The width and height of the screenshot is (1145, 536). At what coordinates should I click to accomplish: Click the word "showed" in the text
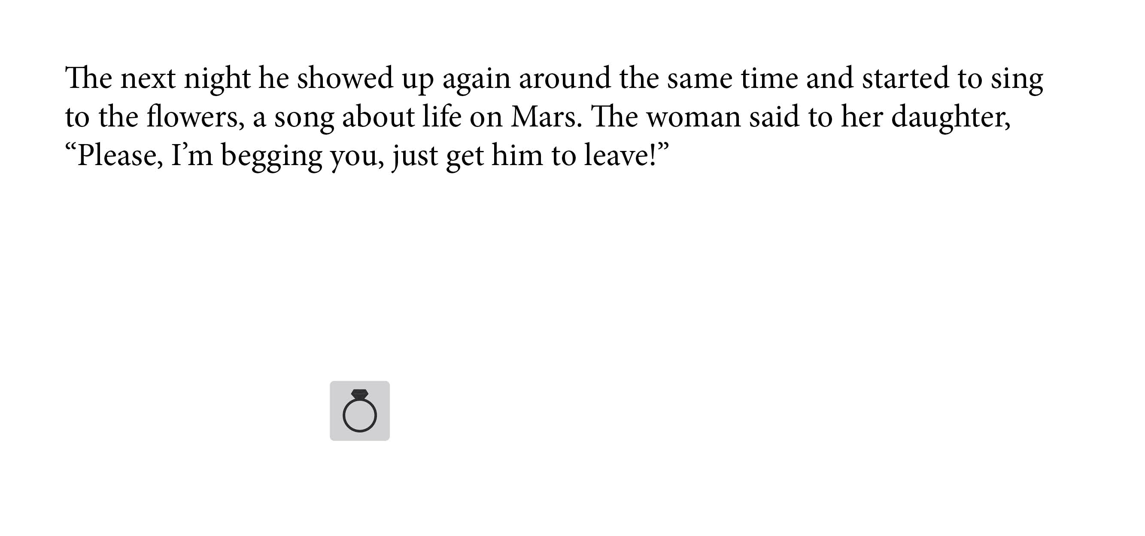pyautogui.click(x=345, y=78)
